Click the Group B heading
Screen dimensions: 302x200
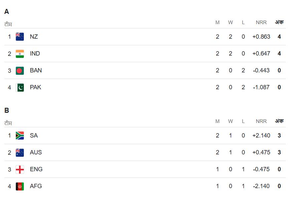click(7, 111)
